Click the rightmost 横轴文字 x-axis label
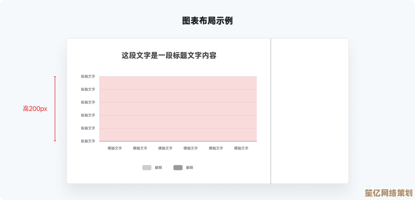 pos(241,148)
